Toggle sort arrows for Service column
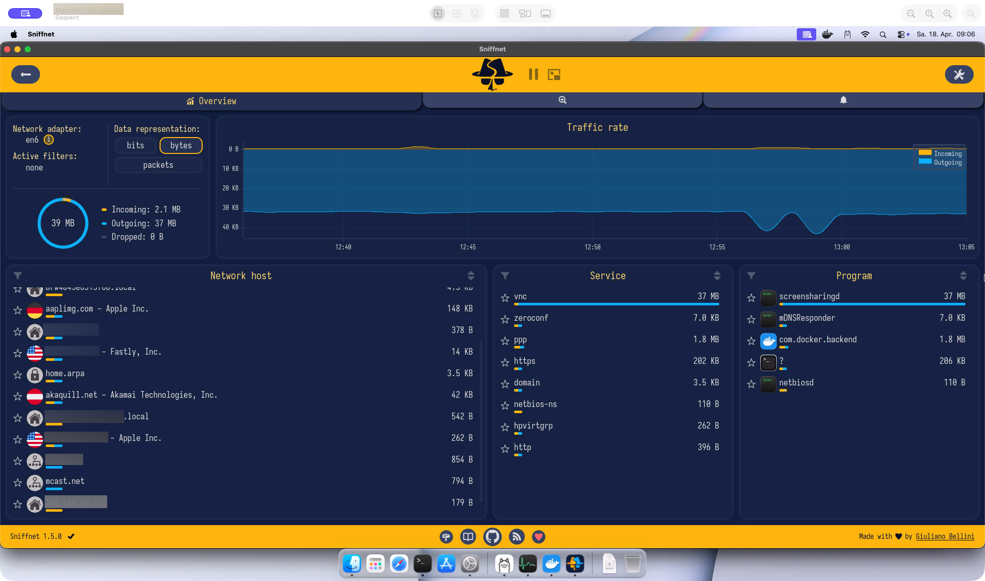The image size is (985, 581). pyautogui.click(x=717, y=276)
